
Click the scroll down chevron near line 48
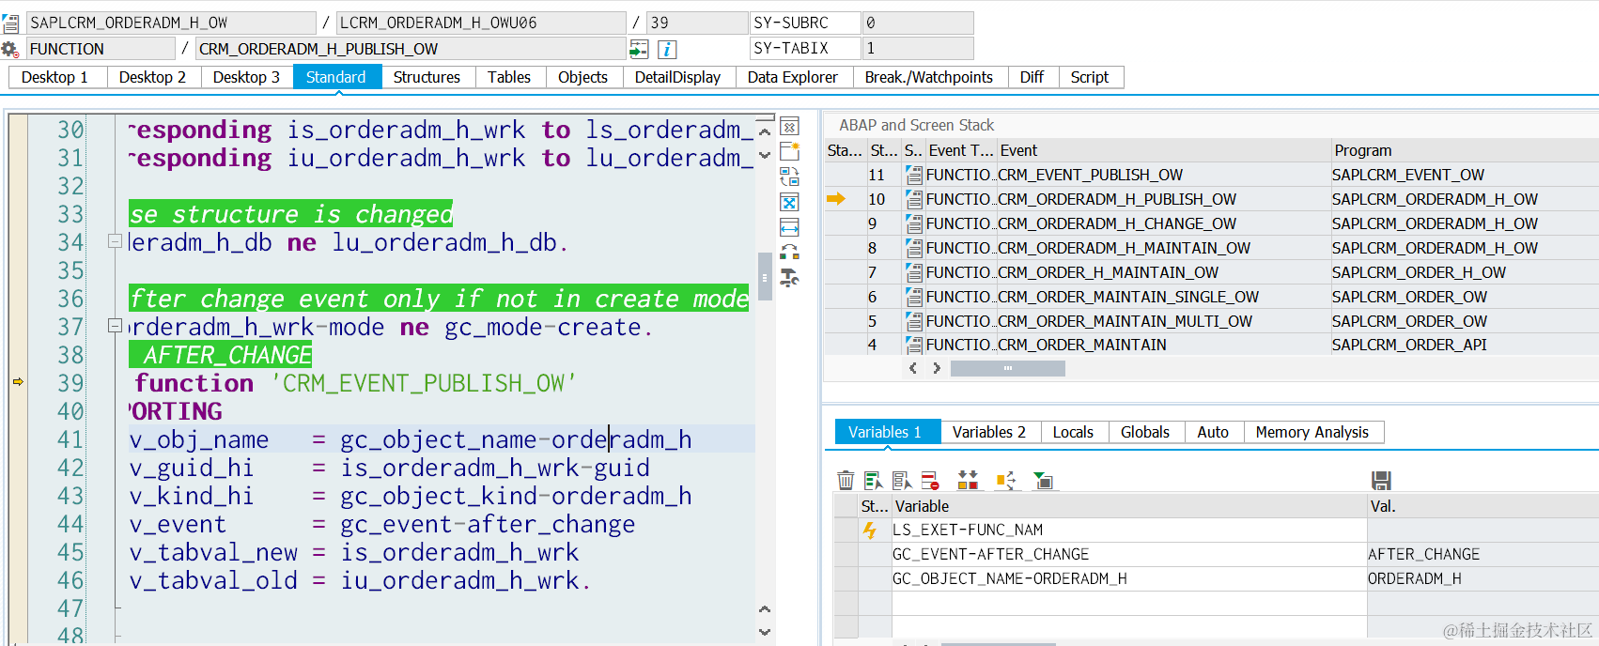[x=765, y=632]
